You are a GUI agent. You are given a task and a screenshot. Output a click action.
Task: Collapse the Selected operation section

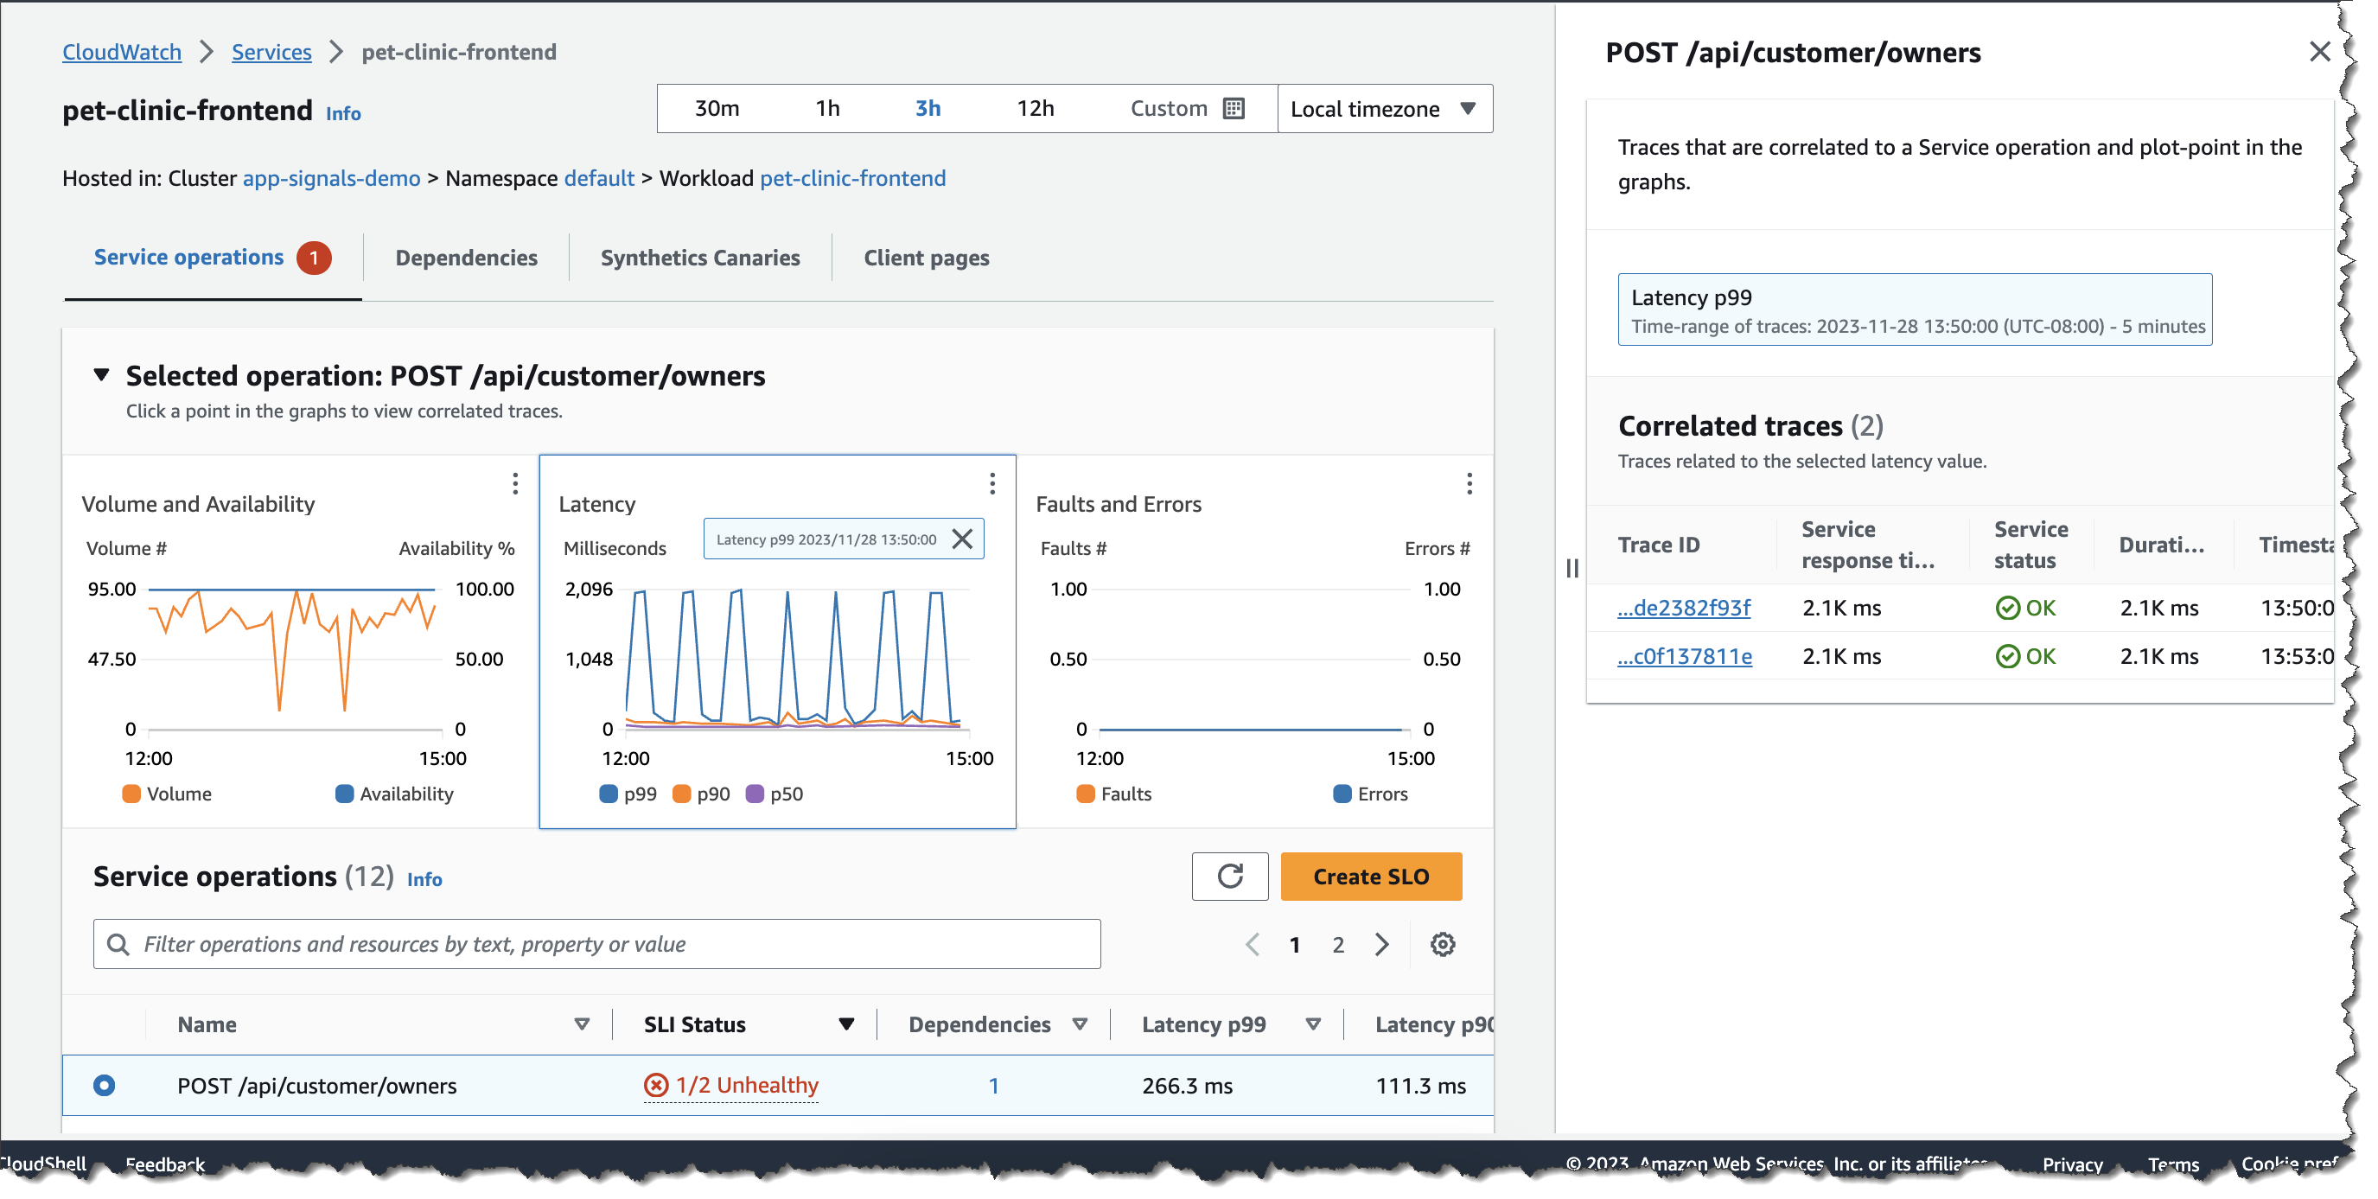point(101,376)
